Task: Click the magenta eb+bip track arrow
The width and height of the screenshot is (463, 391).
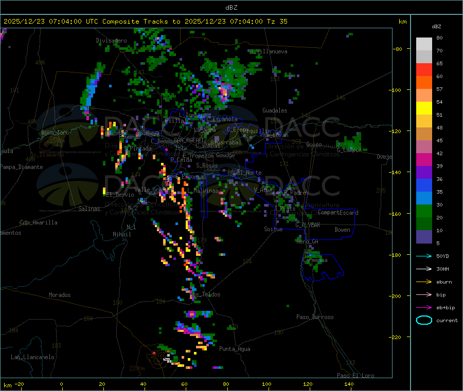Action: (x=424, y=308)
